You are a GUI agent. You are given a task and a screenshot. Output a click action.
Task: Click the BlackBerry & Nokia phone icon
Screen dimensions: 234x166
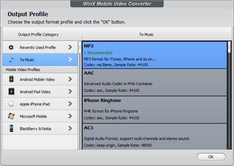(11, 128)
